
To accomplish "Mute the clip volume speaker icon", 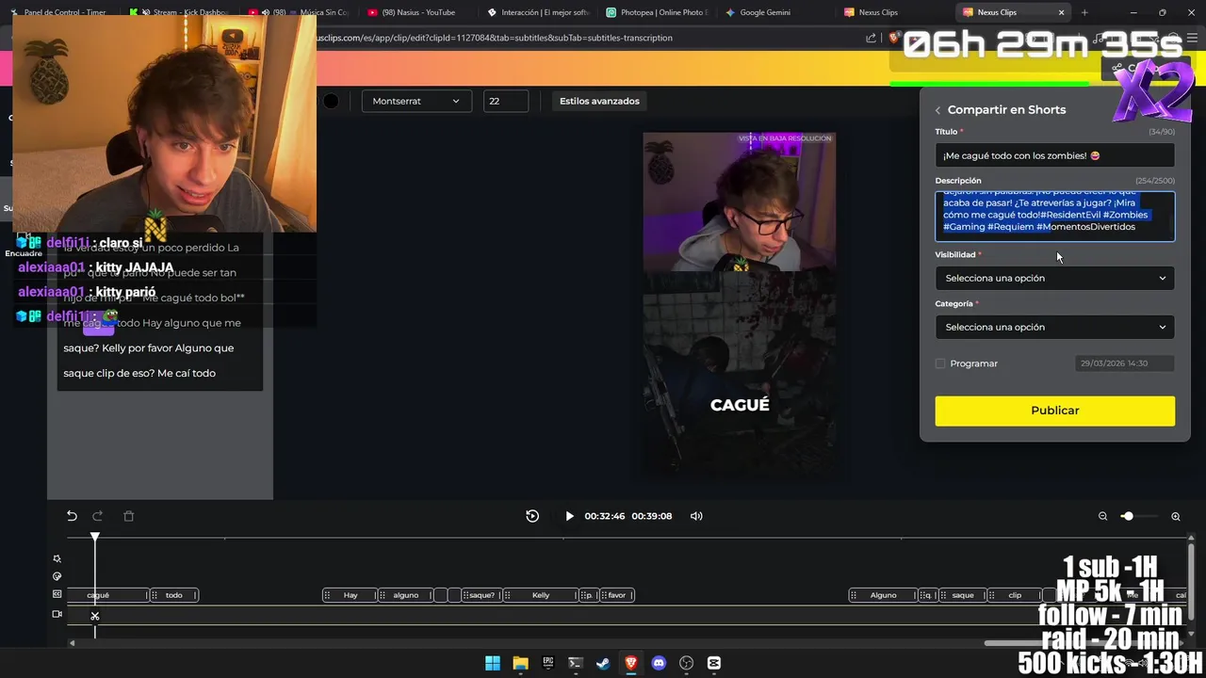I will click(696, 516).
